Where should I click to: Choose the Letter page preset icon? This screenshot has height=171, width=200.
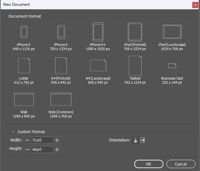click(x=24, y=65)
